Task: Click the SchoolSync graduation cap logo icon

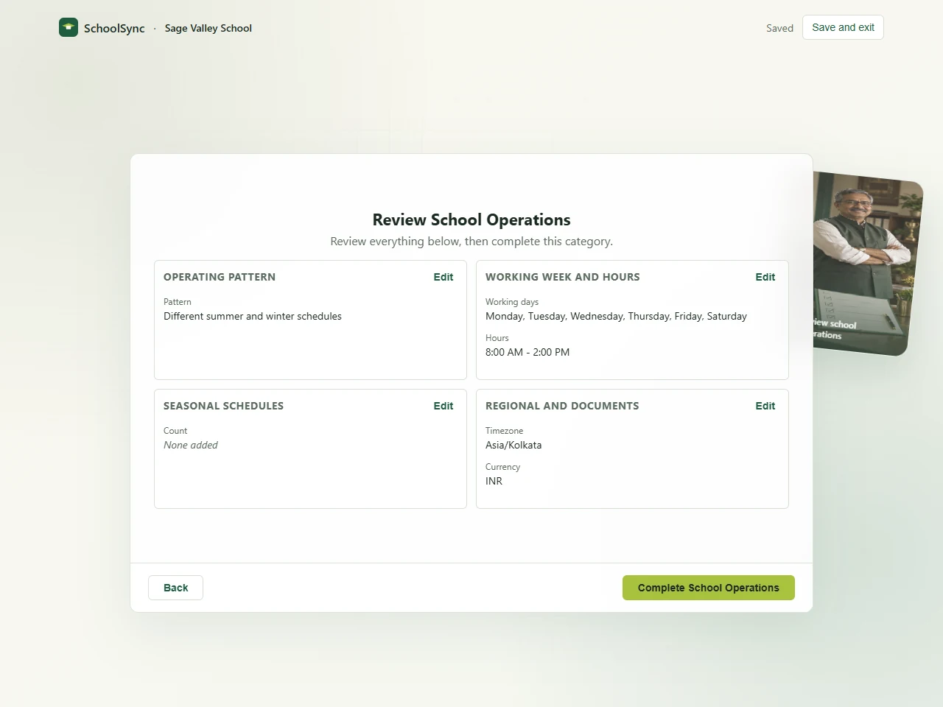Action: point(69,27)
